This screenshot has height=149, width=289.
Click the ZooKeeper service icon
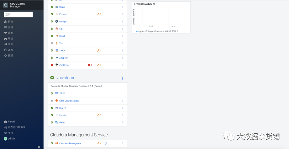pos(57,65)
